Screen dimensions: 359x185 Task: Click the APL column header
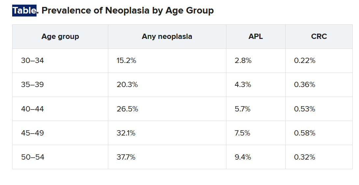256,37
